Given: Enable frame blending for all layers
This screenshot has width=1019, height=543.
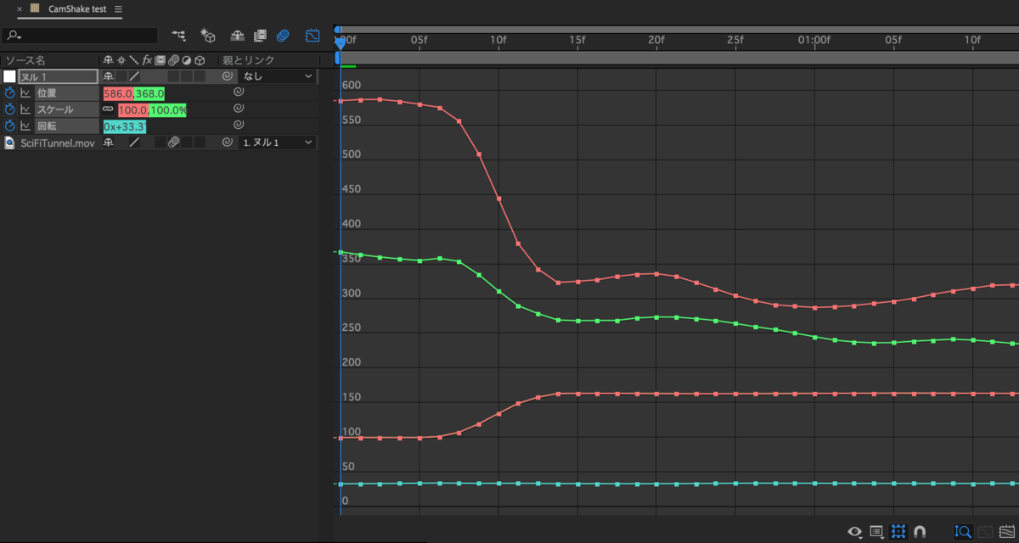Looking at the screenshot, I should 261,36.
